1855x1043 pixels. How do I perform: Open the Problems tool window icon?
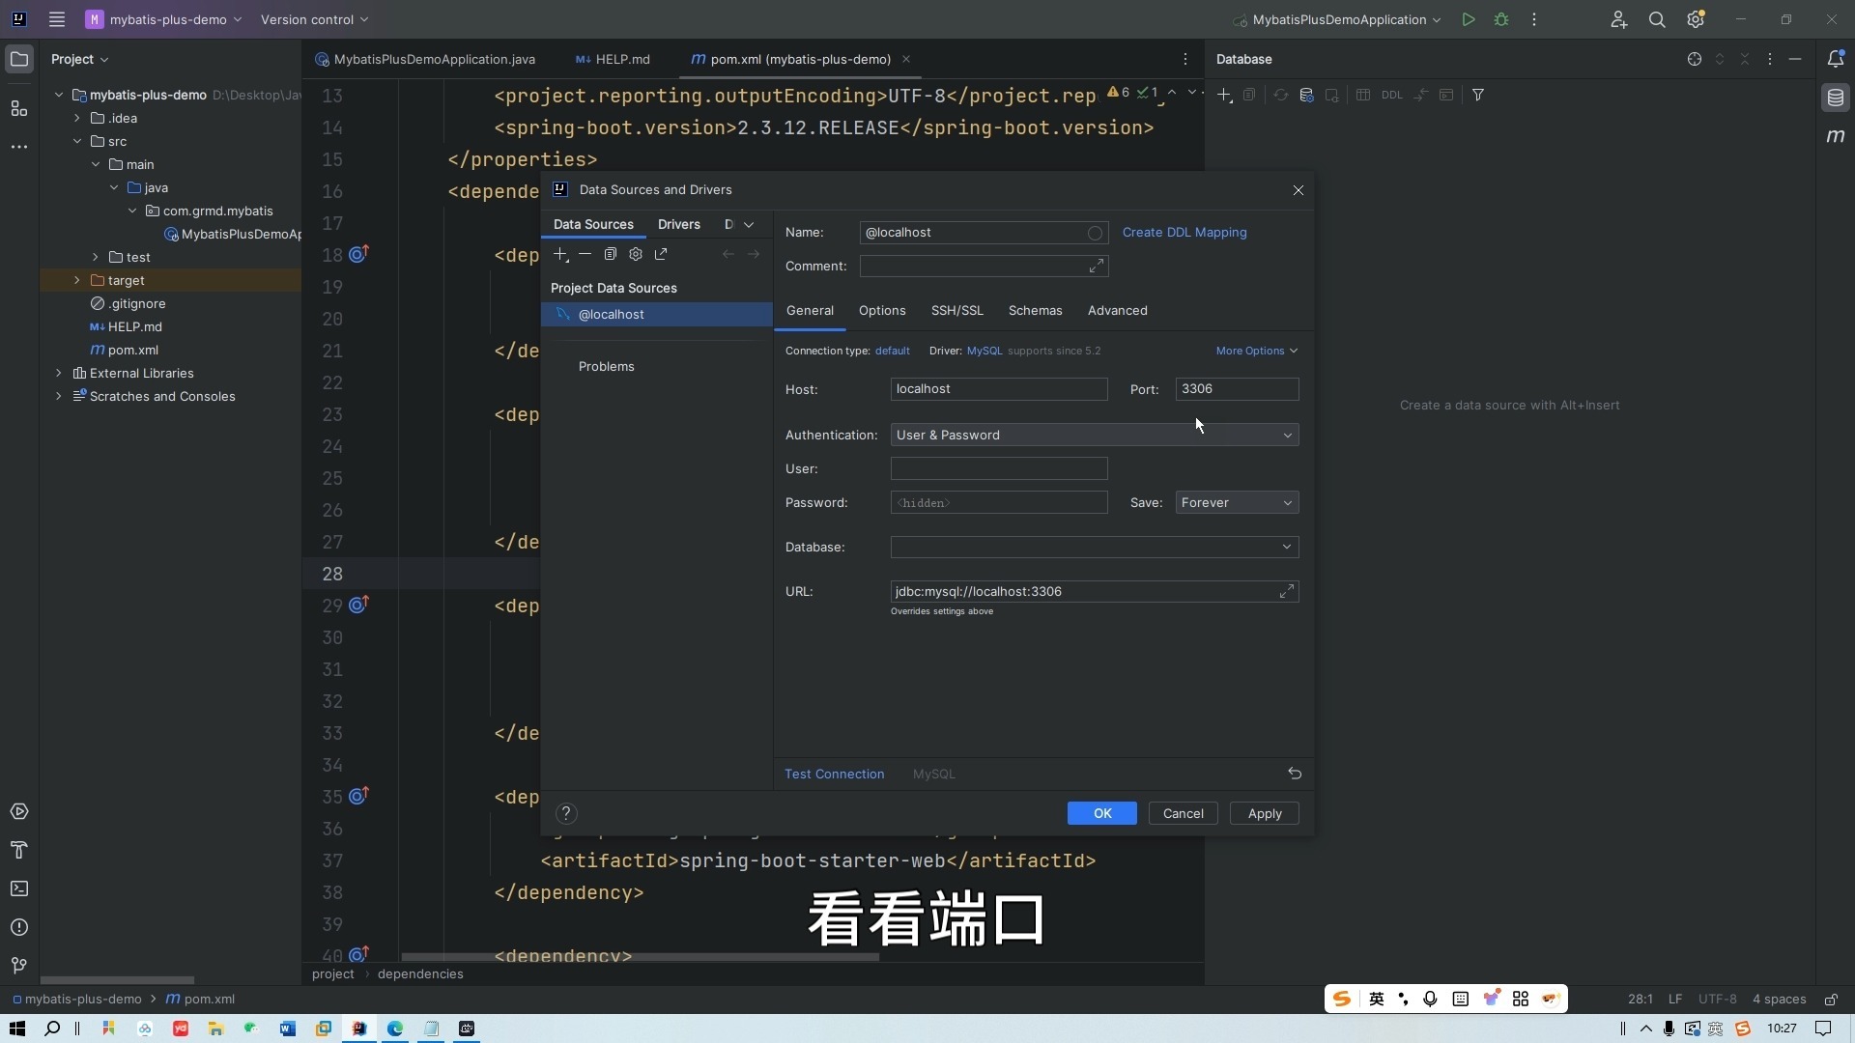pyautogui.click(x=19, y=927)
